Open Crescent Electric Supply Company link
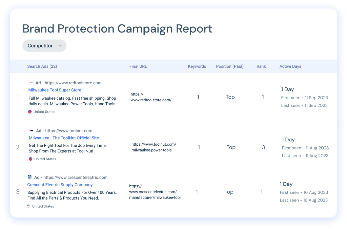The height and width of the screenshot is (229, 347). pyautogui.click(x=60, y=185)
